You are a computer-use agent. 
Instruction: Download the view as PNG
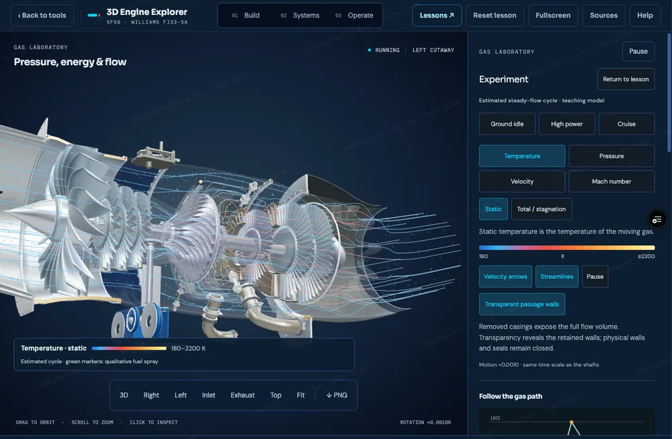[x=337, y=395]
